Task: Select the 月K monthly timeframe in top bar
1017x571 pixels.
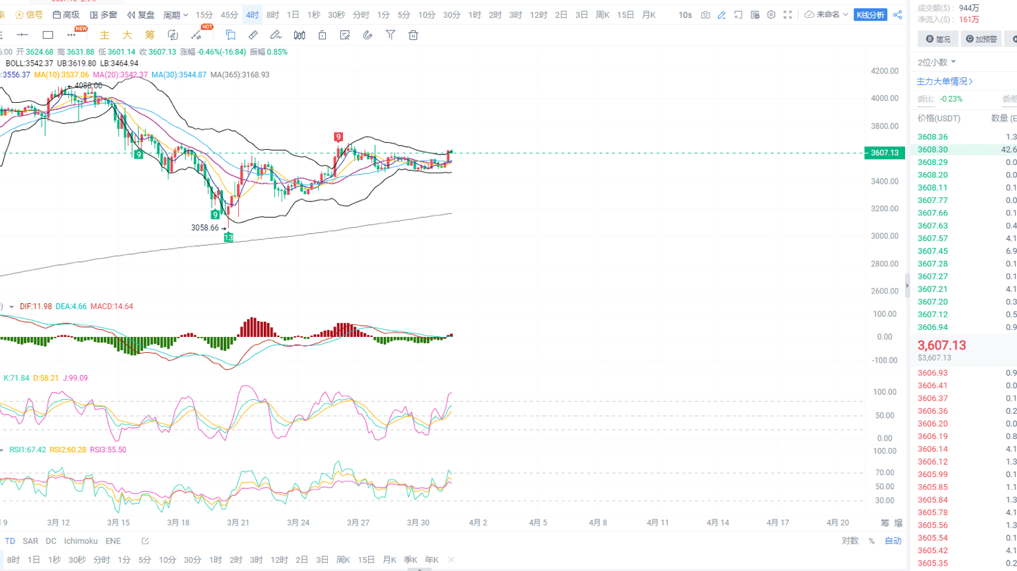Action: [649, 14]
